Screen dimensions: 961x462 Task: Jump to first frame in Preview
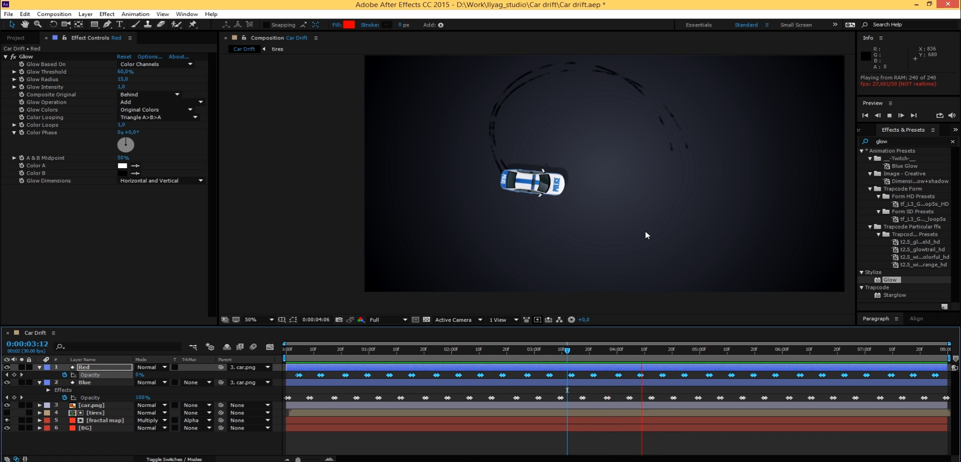pos(865,116)
